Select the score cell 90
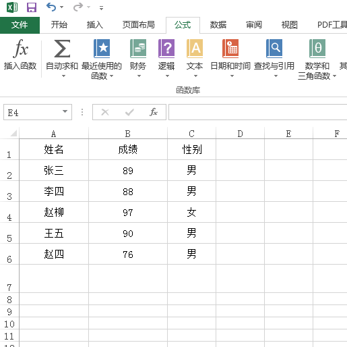The image size is (347, 347). (x=128, y=233)
